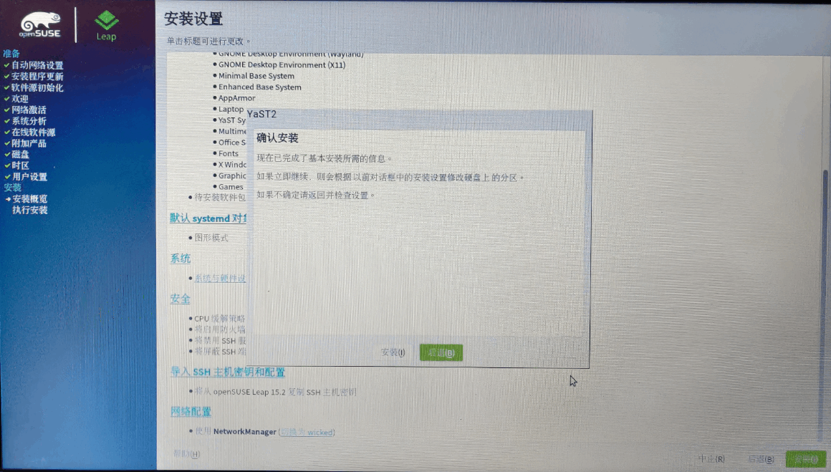Click the green 后退(B) button in the confirm dialog
Image resolution: width=831 pixels, height=472 pixels.
click(x=441, y=353)
